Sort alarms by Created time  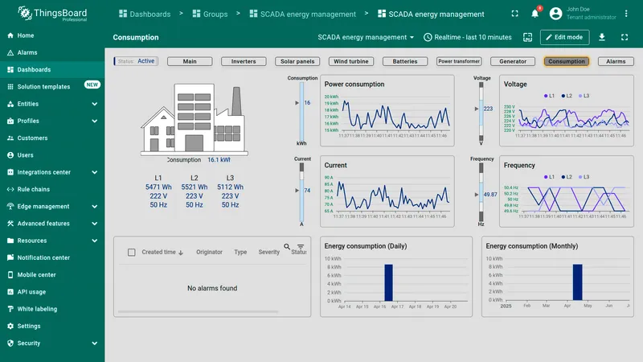pos(162,253)
